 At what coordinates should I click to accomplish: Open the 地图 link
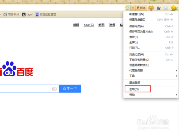pyautogui.click(x=101, y=25)
